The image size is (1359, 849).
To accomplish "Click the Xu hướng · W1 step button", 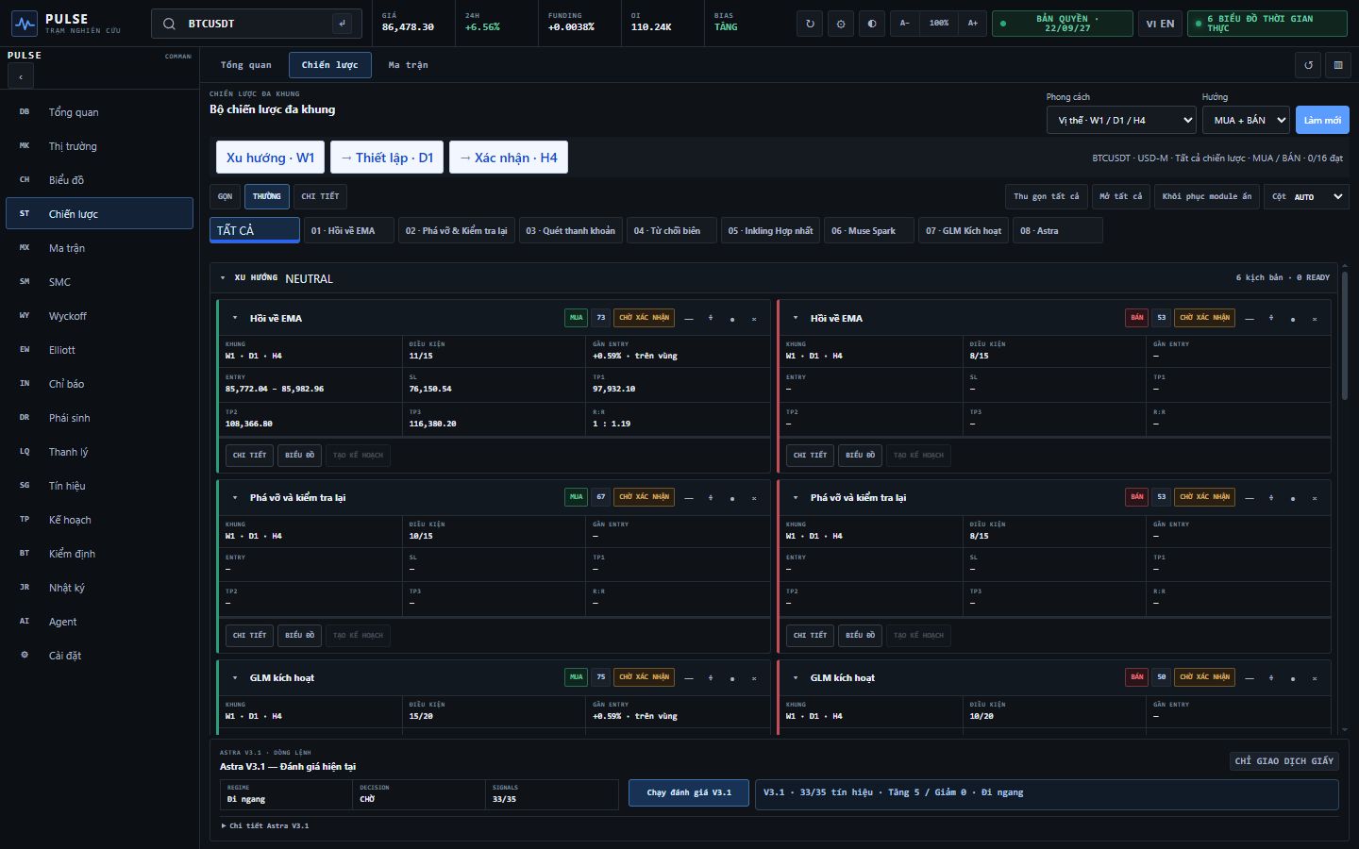I will [x=270, y=158].
